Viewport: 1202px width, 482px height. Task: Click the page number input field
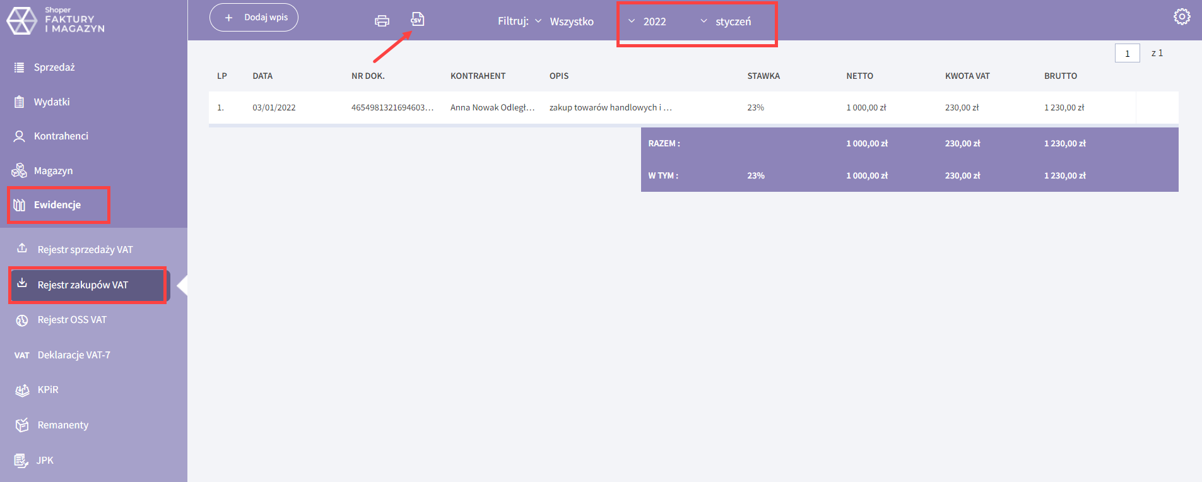coord(1127,54)
